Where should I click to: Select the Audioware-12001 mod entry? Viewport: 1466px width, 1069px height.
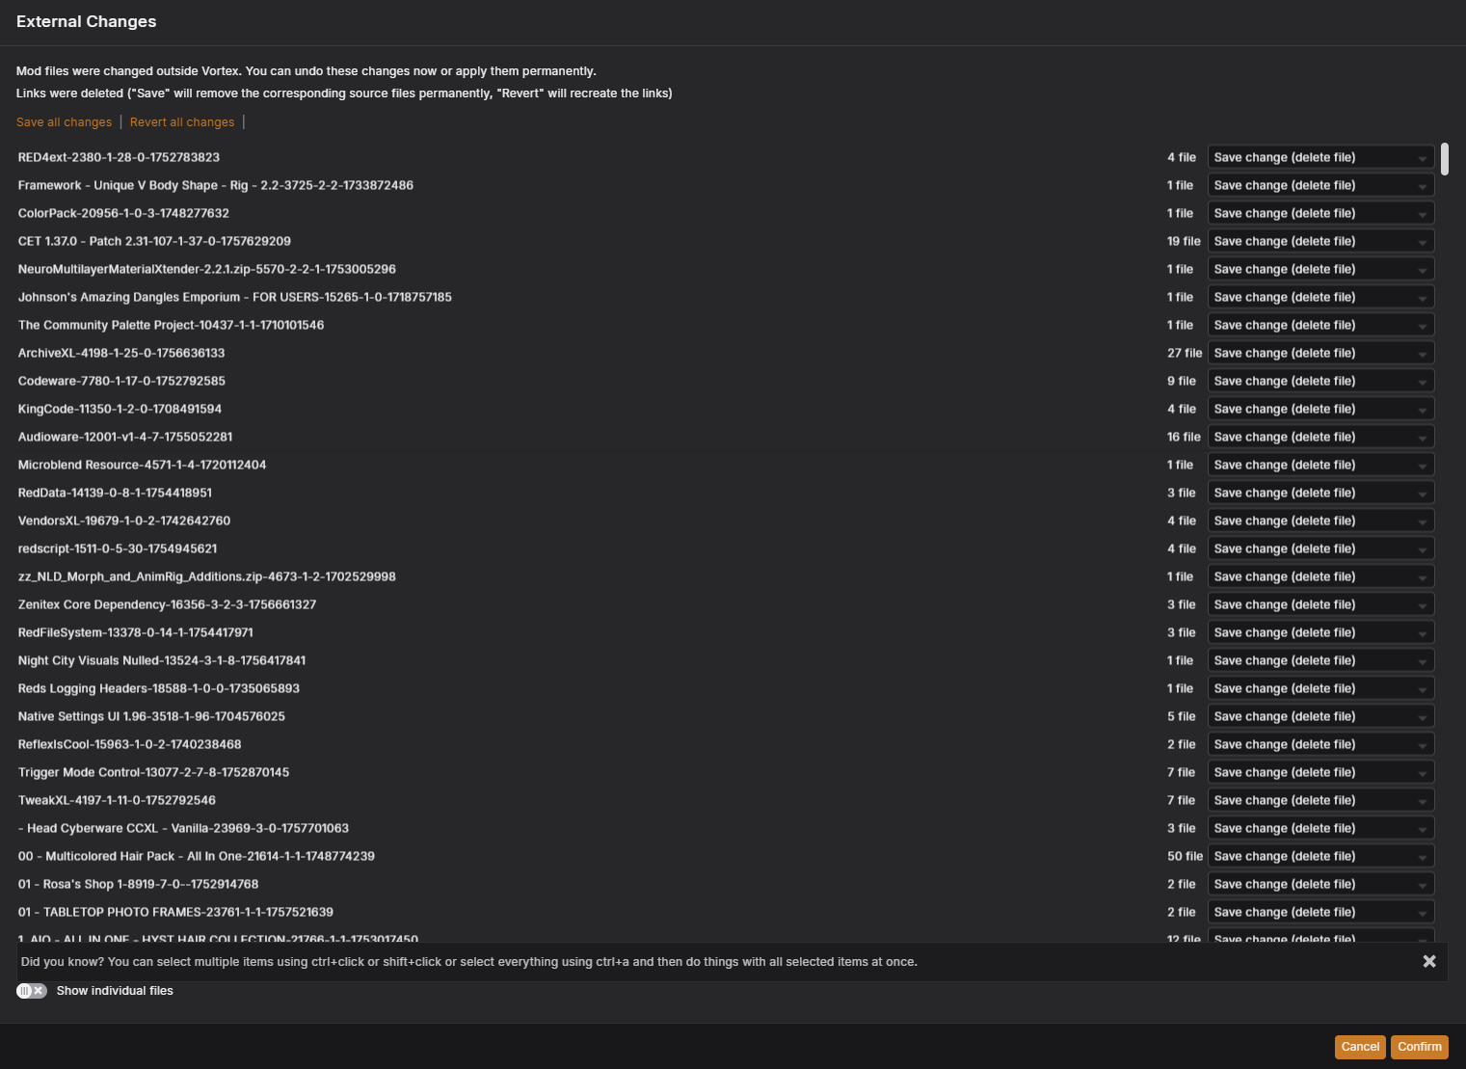click(x=125, y=437)
